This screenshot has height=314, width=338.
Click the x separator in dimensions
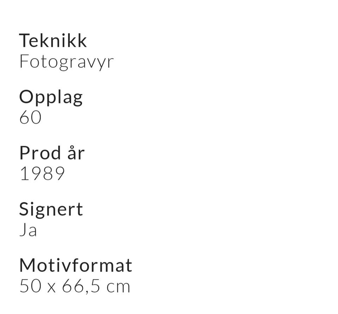51,287
